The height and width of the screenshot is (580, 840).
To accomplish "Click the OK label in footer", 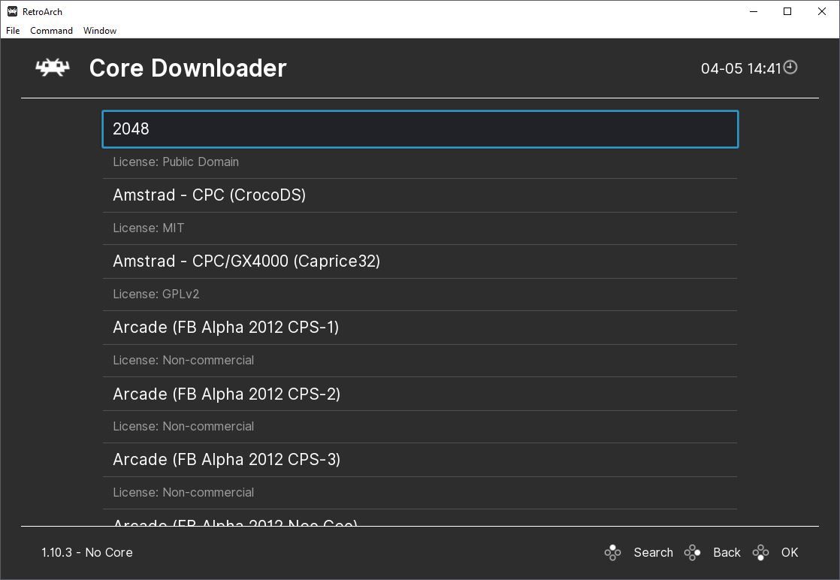I will coord(790,552).
